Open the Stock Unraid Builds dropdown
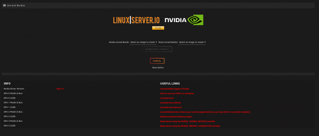The height and width of the screenshot is (136, 319). [192, 42]
